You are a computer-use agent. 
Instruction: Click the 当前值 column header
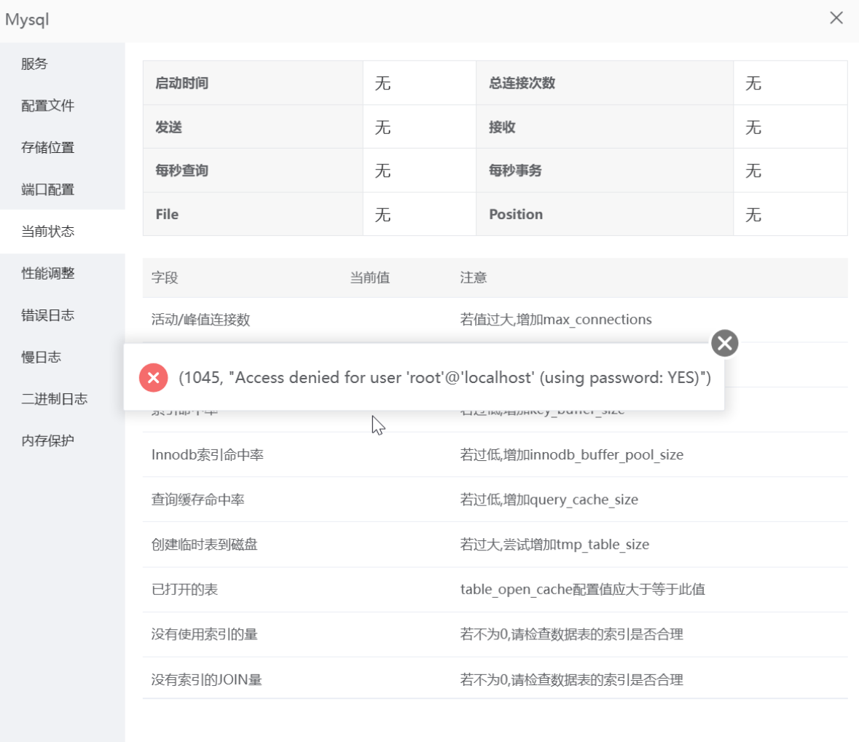370,277
